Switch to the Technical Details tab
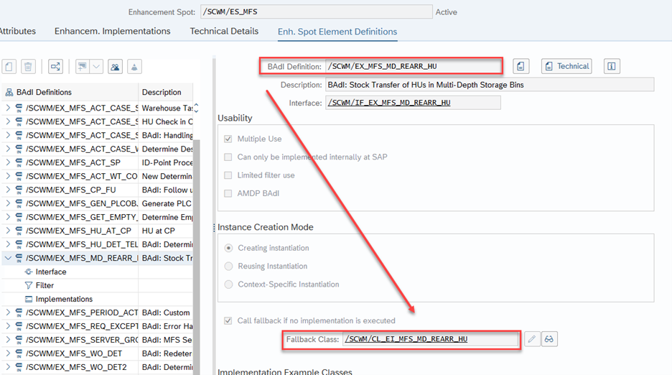 coord(224,32)
